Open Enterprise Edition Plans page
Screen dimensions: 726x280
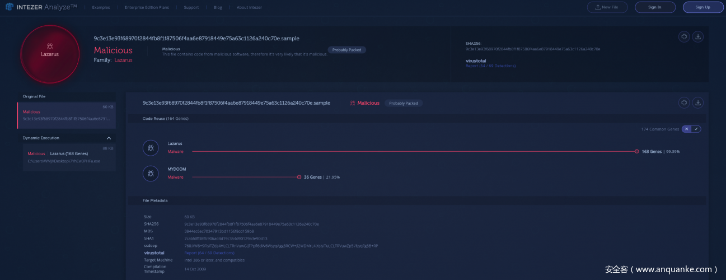point(148,7)
